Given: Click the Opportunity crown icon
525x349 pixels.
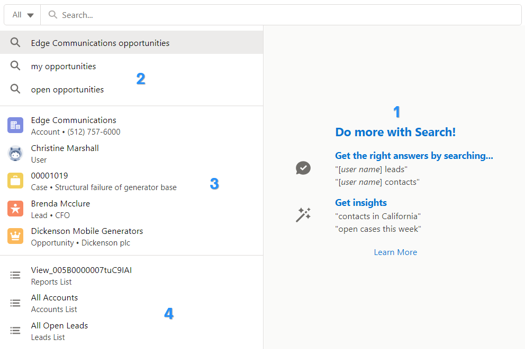Looking at the screenshot, I should click(15, 236).
